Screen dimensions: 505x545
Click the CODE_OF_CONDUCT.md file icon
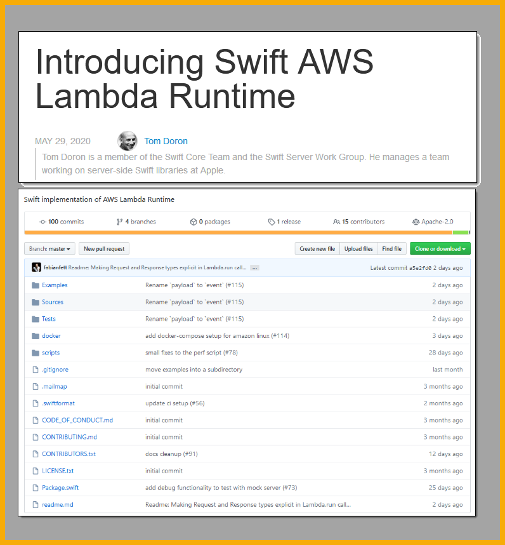[36, 421]
